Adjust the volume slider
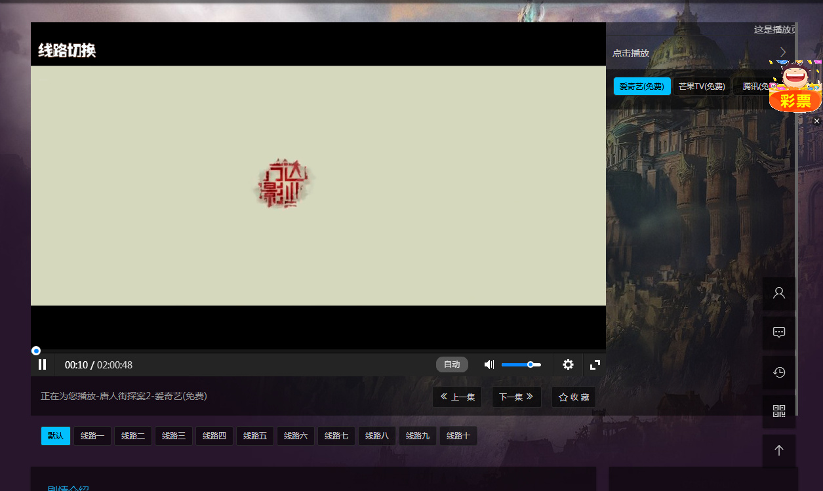The image size is (823, 491). (x=521, y=364)
